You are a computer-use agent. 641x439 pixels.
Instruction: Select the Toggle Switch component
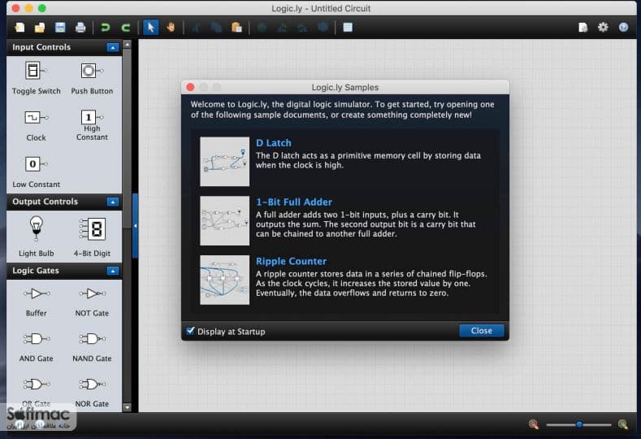coord(36,78)
